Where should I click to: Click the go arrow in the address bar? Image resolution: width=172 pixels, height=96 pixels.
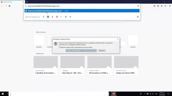click(x=138, y=6)
